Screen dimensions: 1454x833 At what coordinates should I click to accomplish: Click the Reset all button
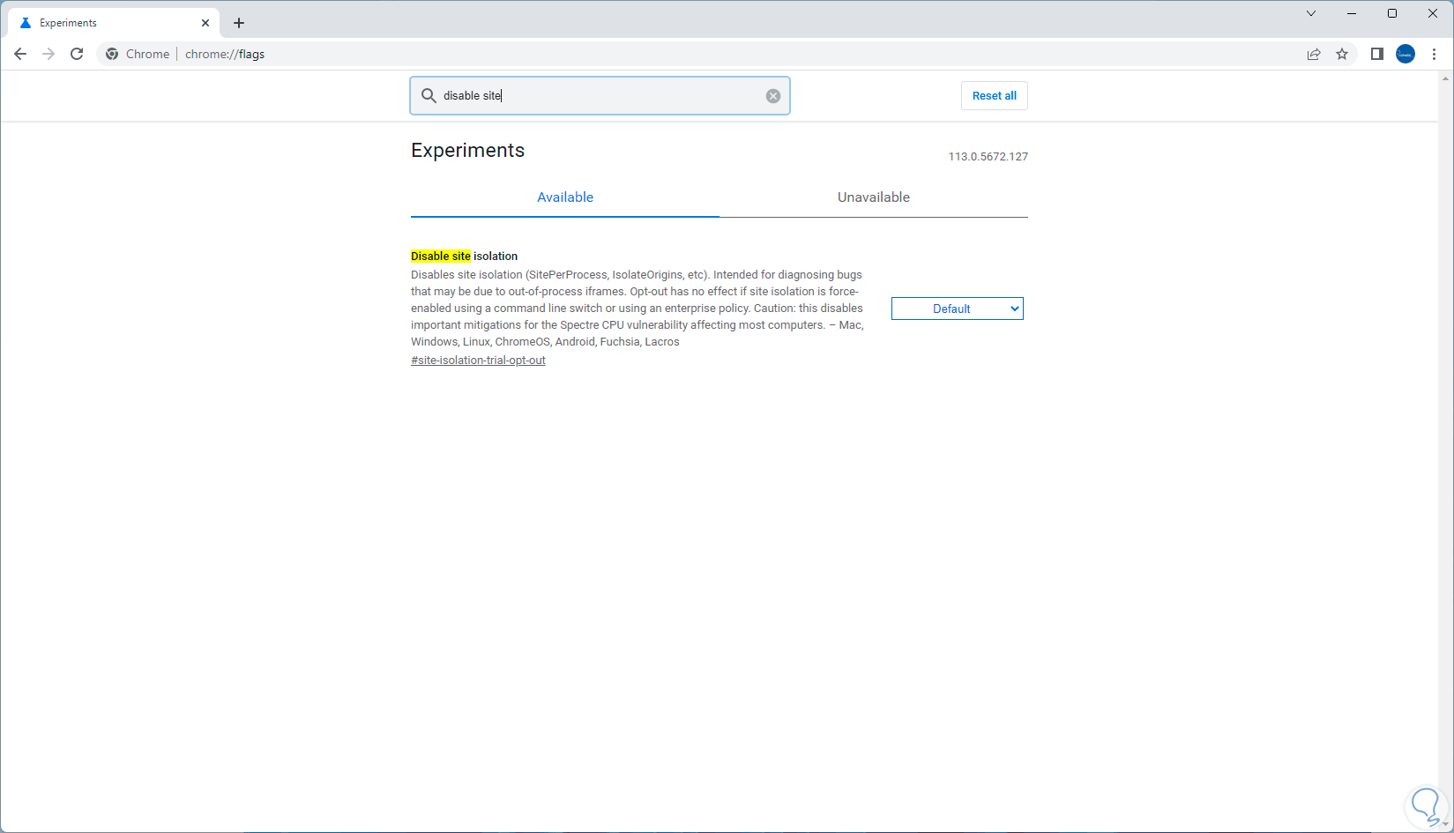(x=995, y=96)
